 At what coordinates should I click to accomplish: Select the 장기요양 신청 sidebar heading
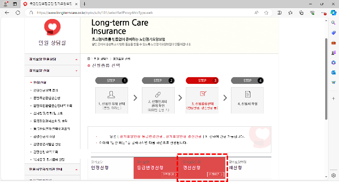pos(40,71)
